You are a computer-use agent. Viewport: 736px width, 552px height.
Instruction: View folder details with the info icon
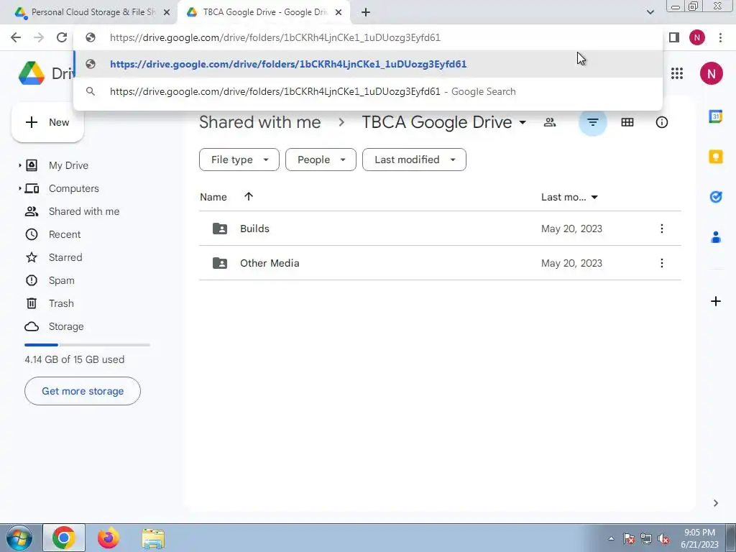click(x=661, y=122)
